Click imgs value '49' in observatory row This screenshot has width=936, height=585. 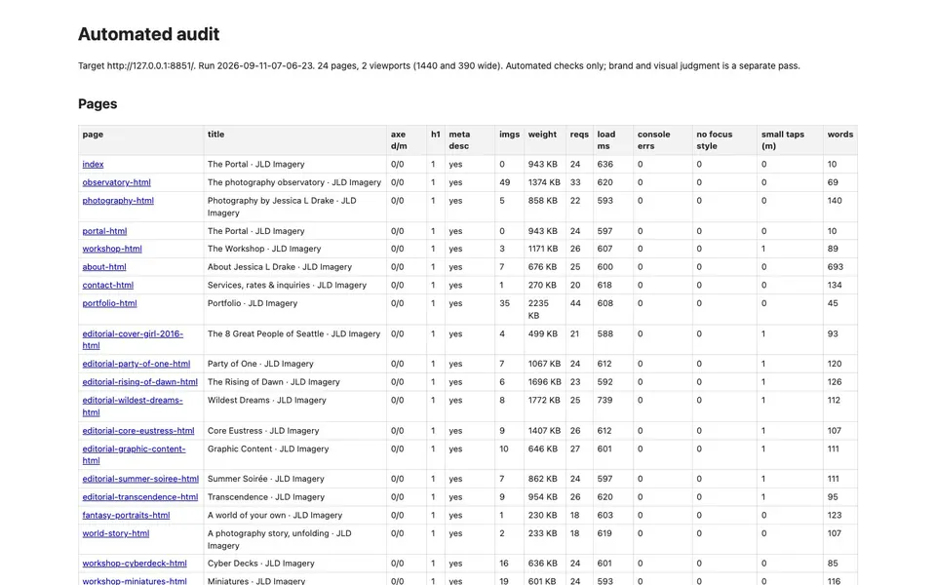click(x=504, y=182)
